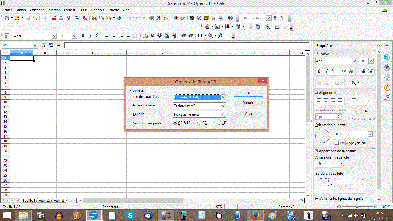
Task: Click the formula input line
Action: pos(186,45)
